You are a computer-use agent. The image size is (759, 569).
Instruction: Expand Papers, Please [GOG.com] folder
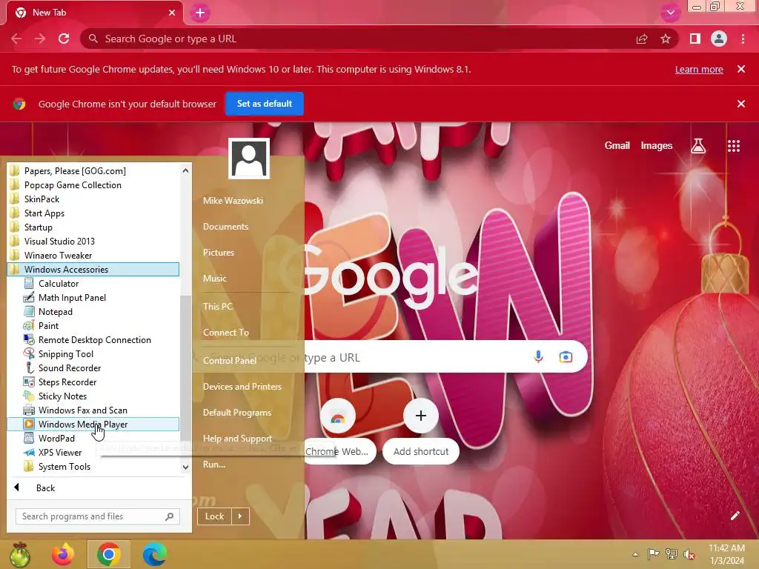pos(75,171)
